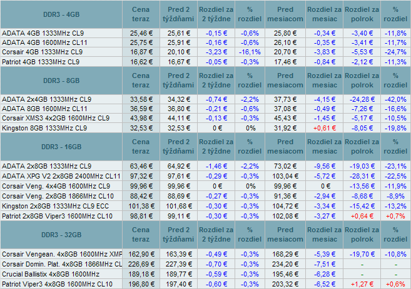
Task: Select the DDR3 - 4GB section header
Action: [x=61, y=14]
